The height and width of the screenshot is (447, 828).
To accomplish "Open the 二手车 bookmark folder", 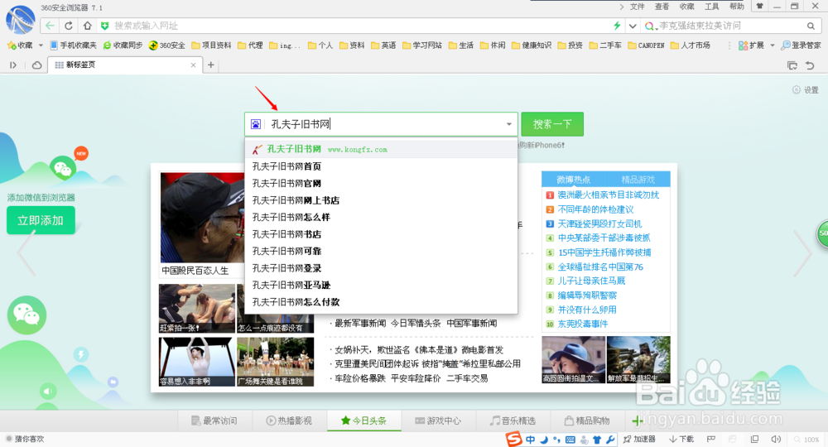I will click(605, 46).
